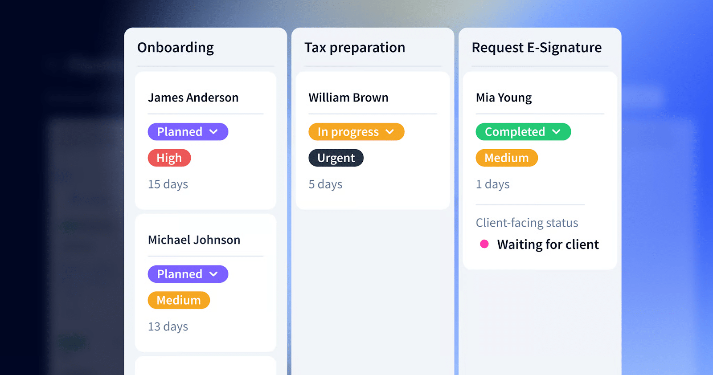Click the Onboarding column header

point(176,47)
